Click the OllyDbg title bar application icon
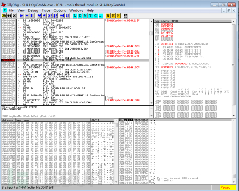Screen dimensions: 239x191 [x=4, y=5]
